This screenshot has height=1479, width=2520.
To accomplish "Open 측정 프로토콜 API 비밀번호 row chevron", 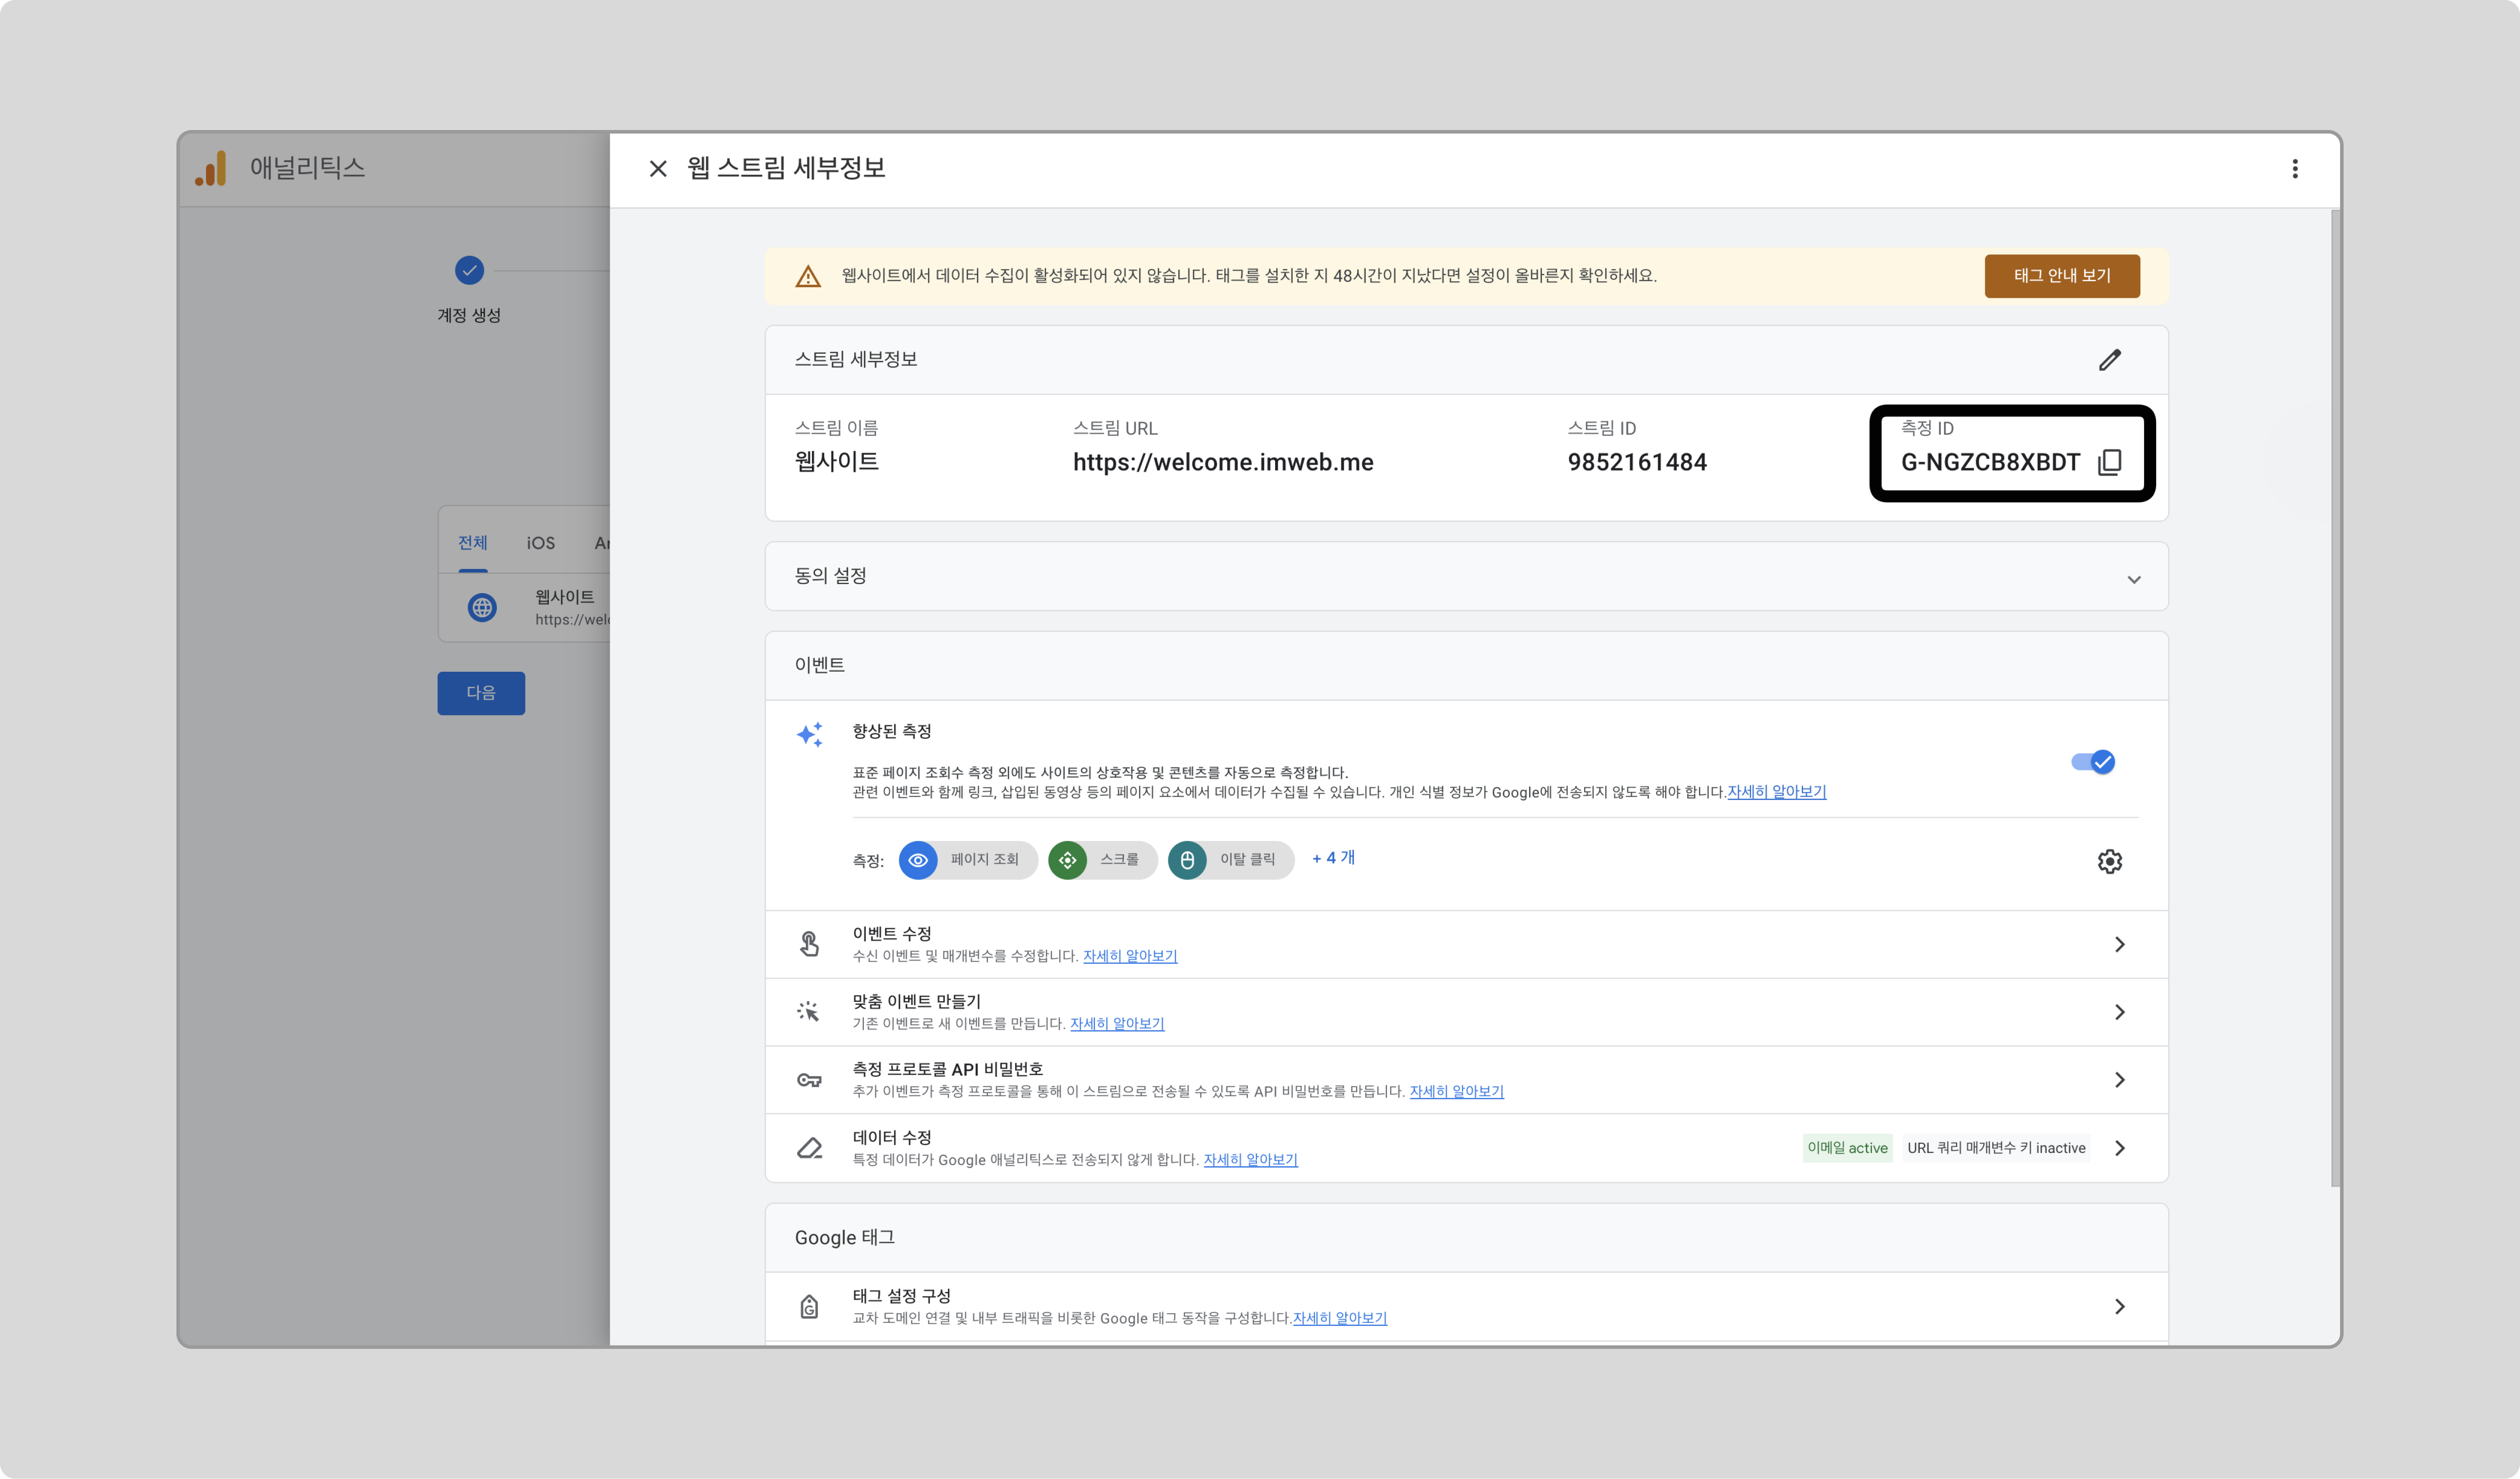I will [x=2119, y=1080].
